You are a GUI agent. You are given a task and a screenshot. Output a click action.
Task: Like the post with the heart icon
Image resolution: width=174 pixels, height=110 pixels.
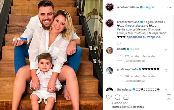[x=109, y=97]
